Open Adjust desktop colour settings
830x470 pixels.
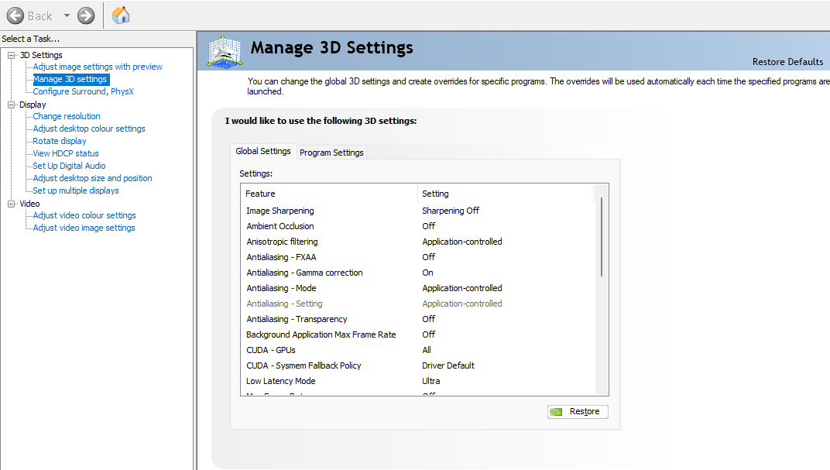89,129
